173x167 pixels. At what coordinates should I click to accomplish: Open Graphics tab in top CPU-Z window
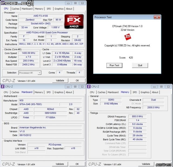coord(59,9)
